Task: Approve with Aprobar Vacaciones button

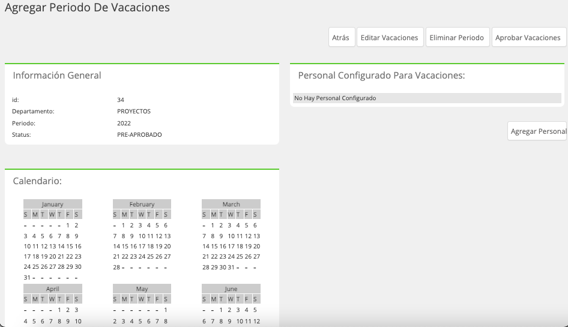Action: point(528,37)
